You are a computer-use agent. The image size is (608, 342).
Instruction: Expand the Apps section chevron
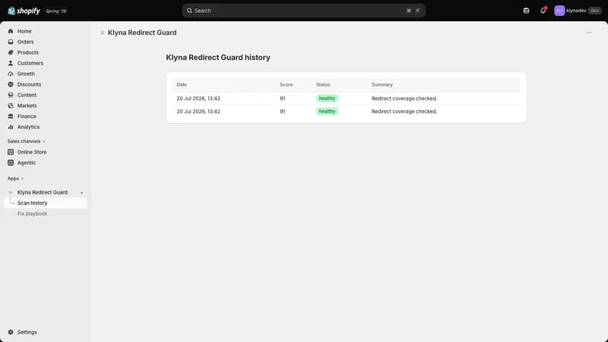click(x=22, y=179)
